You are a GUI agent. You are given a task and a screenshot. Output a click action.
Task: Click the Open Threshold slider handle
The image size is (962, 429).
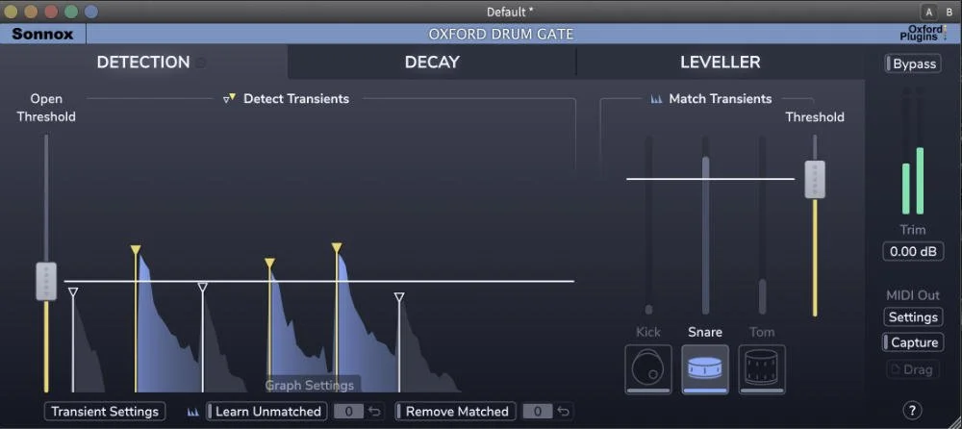pos(46,281)
